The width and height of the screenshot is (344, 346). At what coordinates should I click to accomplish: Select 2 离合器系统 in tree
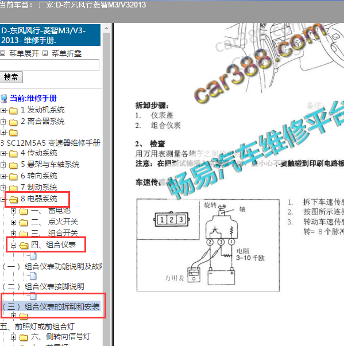42,121
